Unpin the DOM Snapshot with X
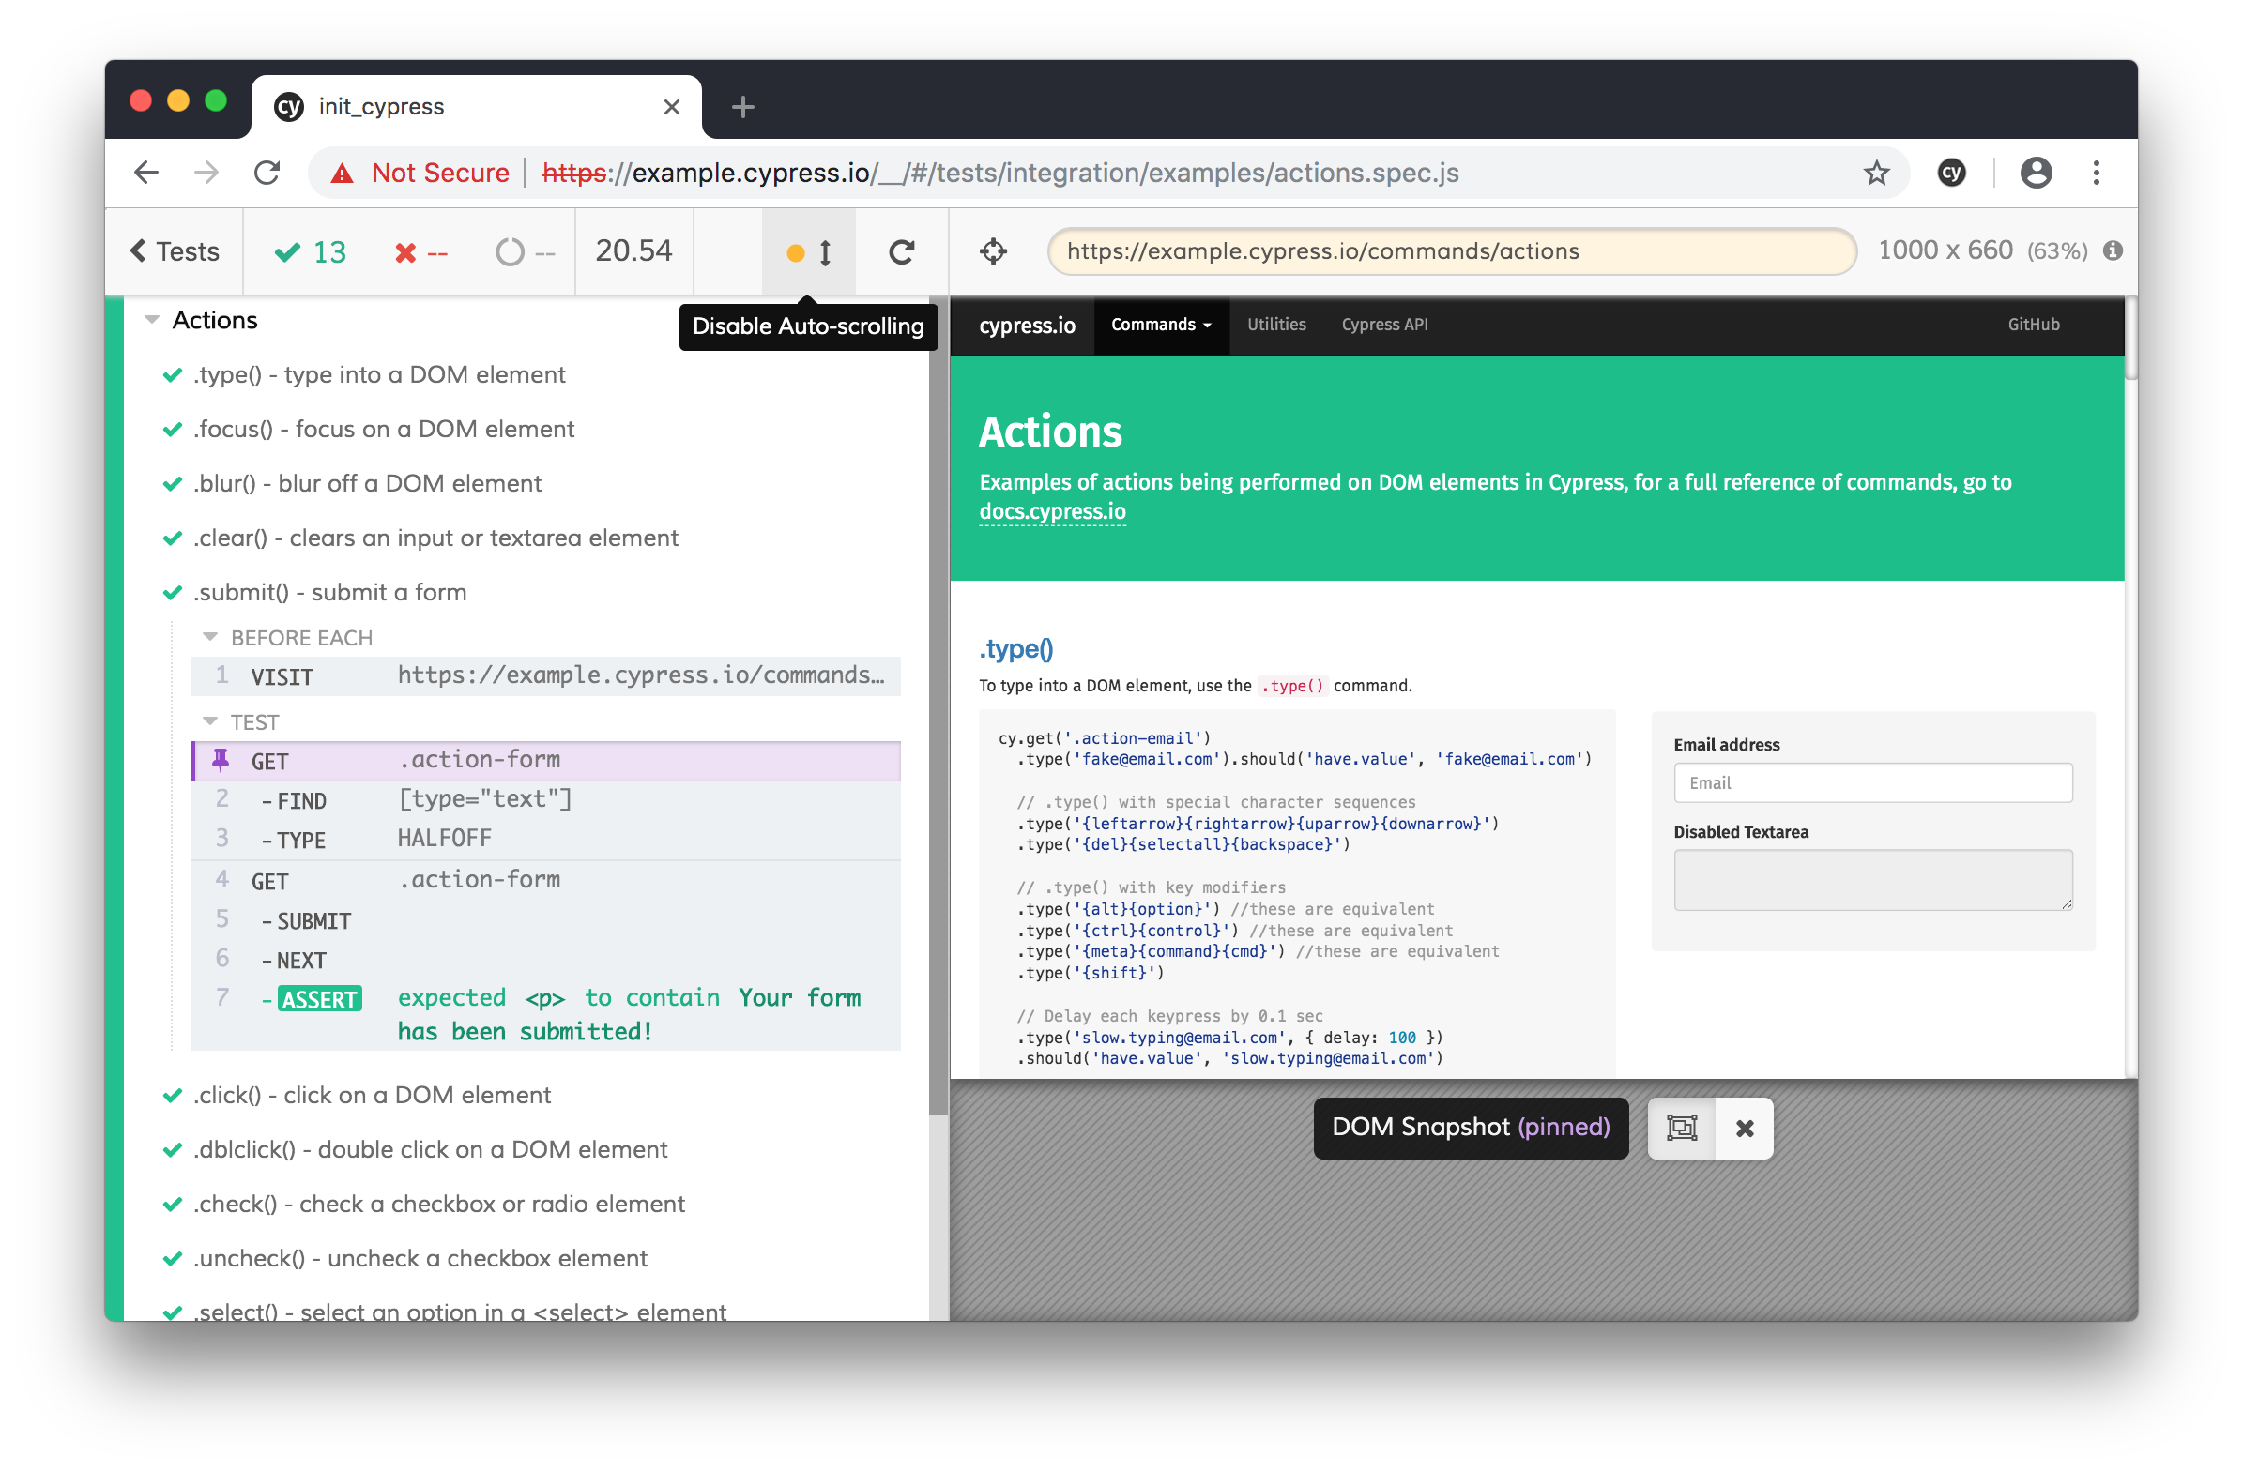This screenshot has width=2243, height=1471. 1745,1129
